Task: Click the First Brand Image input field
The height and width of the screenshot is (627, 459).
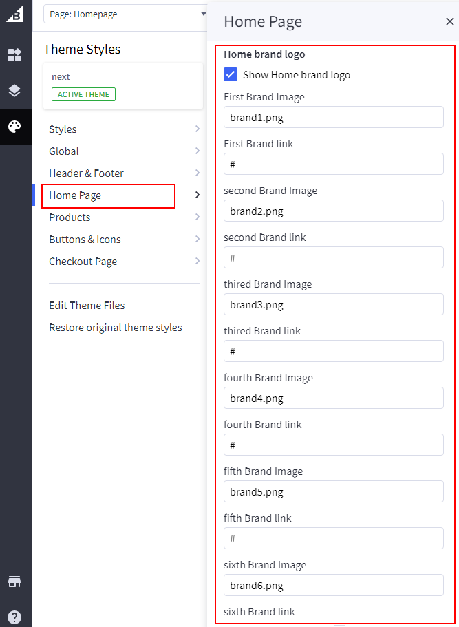Action: coord(334,117)
